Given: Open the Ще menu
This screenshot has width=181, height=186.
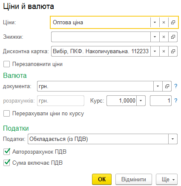Looking at the screenshot, I should pyautogui.click(x=167, y=179).
